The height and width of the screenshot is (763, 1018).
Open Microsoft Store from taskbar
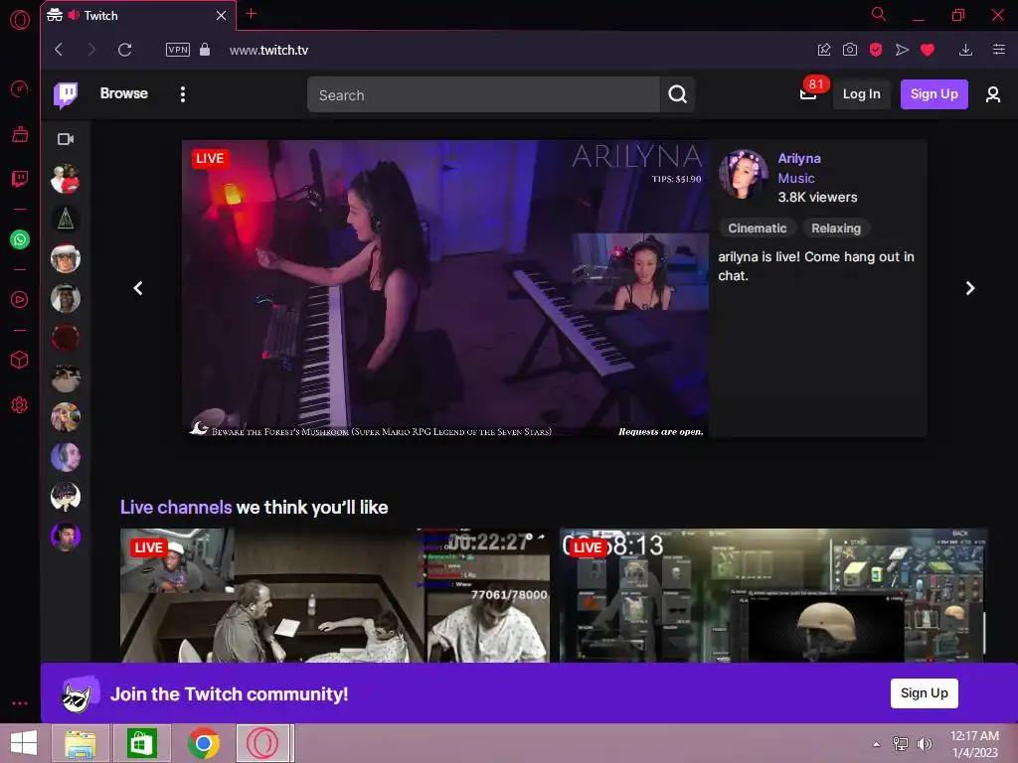point(142,743)
